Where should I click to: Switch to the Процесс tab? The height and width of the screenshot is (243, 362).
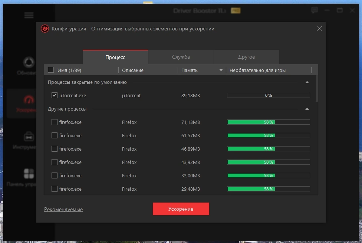(x=115, y=57)
